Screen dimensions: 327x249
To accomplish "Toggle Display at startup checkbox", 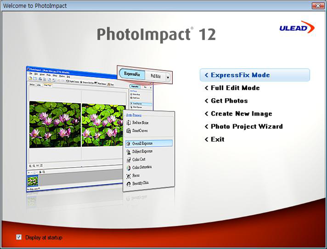I will click(x=19, y=237).
